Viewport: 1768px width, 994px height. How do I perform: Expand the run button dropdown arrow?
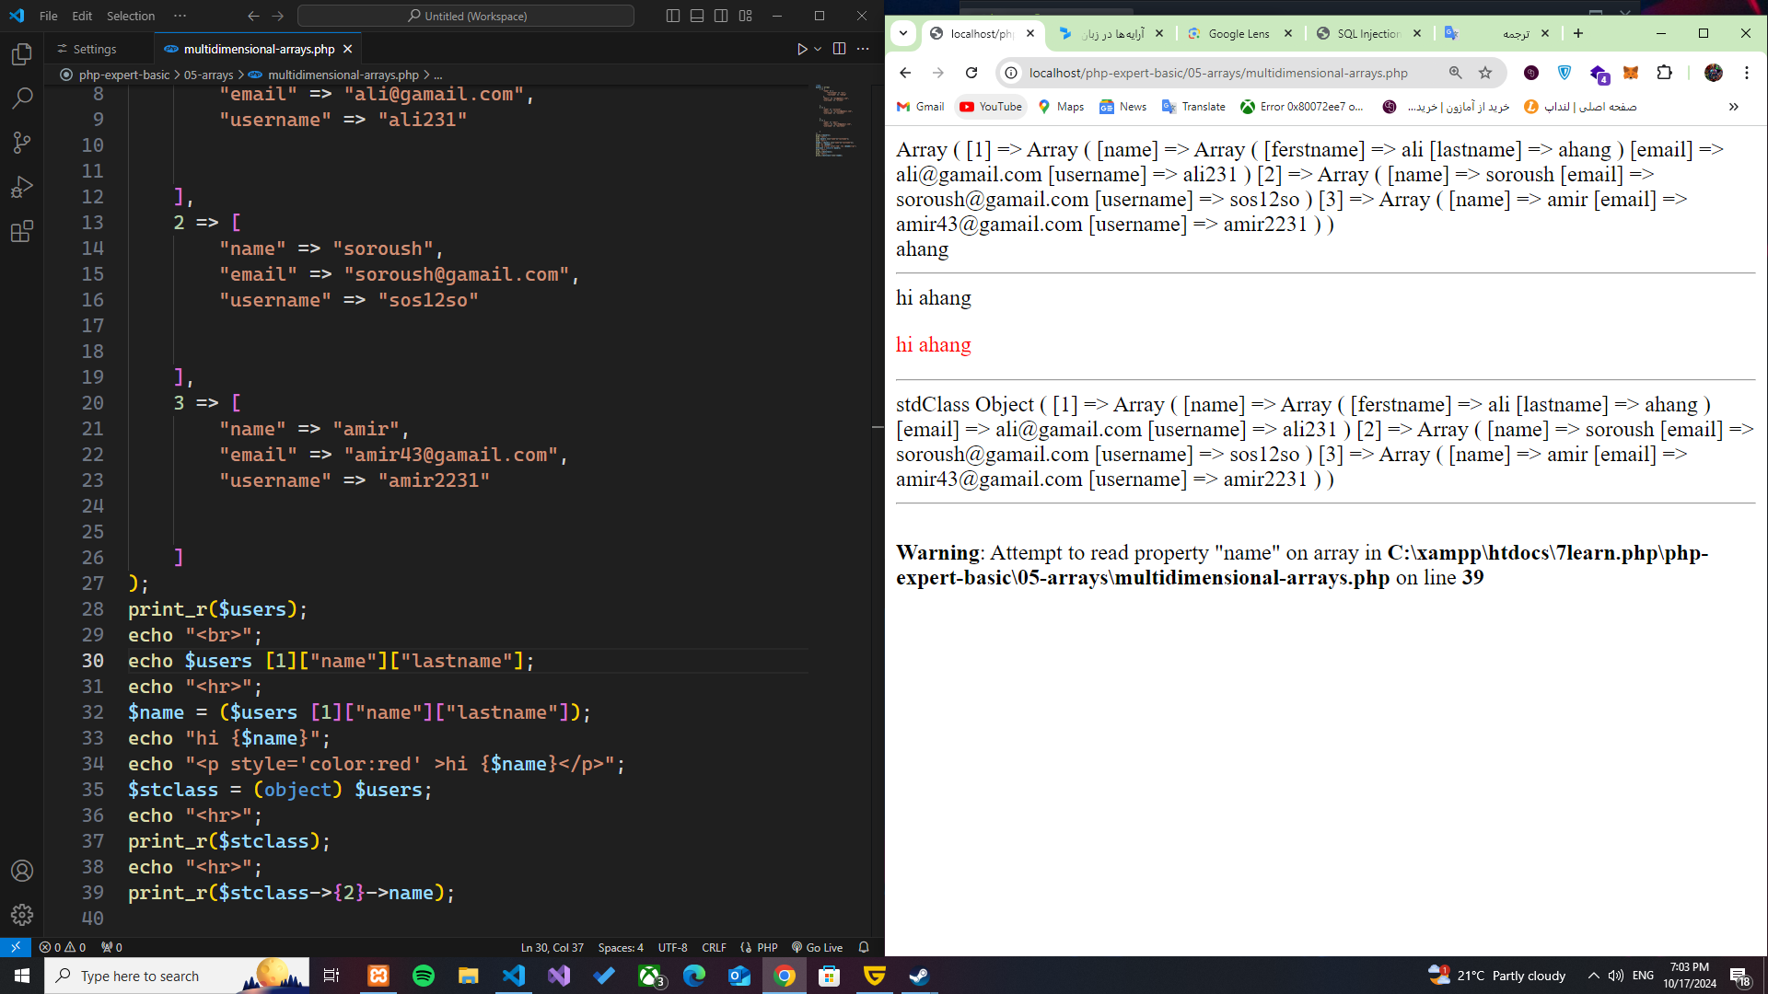(x=818, y=49)
